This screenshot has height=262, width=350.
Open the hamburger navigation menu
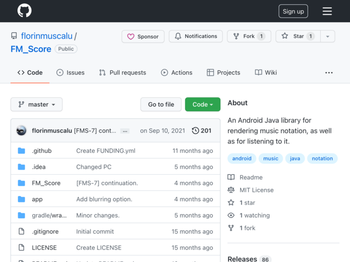(x=327, y=11)
